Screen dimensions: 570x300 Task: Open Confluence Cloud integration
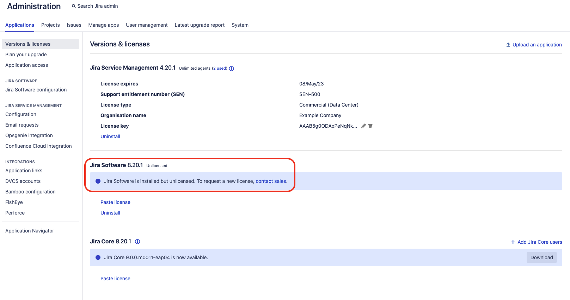[38, 146]
